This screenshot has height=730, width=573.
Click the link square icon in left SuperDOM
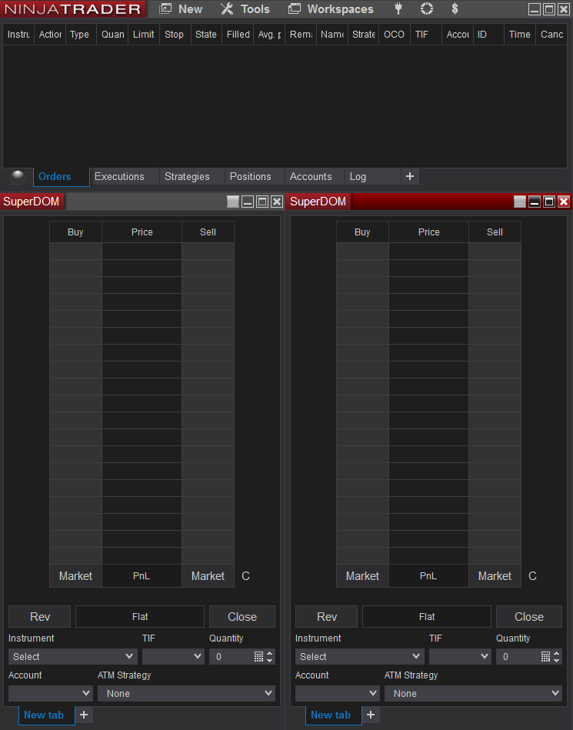233,202
